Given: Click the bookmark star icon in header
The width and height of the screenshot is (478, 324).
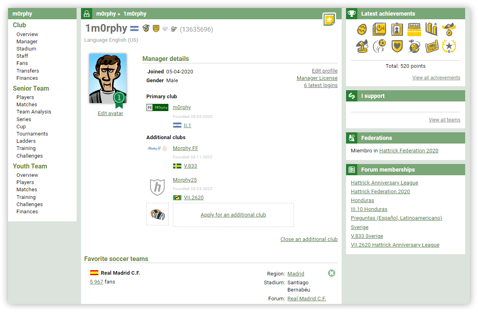Looking at the screenshot, I should pyautogui.click(x=329, y=20).
